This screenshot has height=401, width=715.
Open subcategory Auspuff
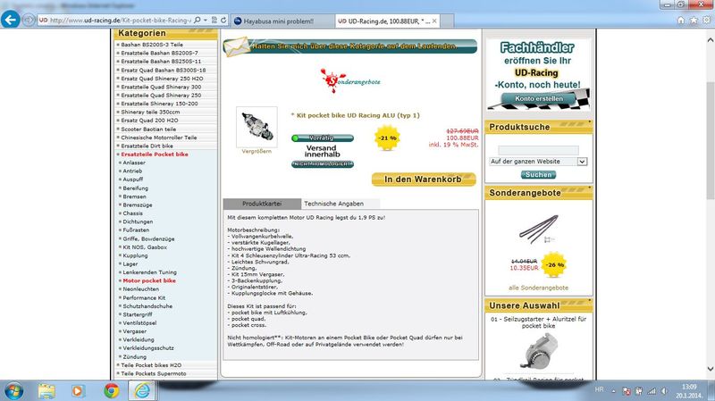132,180
